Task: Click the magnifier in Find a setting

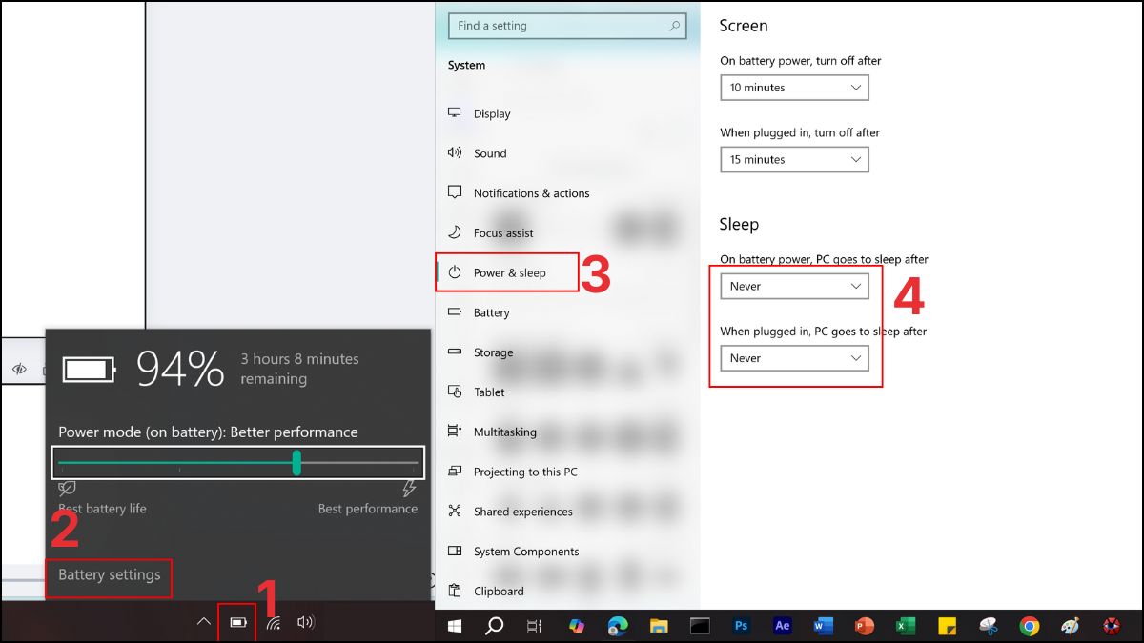Action: [x=675, y=26]
